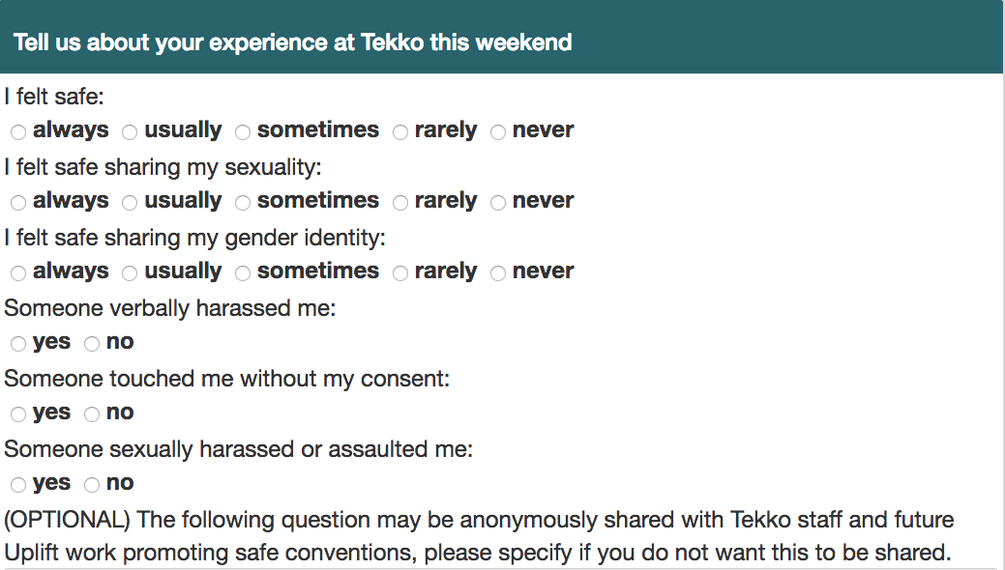Select 'rarely' under I felt safe
Screen dimensions: 1005x570
click(x=399, y=132)
